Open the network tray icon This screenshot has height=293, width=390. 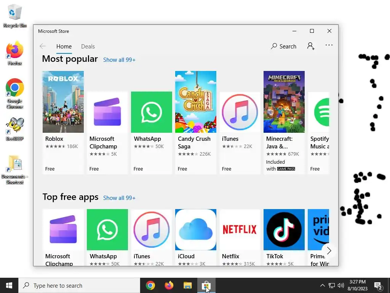pos(332,285)
